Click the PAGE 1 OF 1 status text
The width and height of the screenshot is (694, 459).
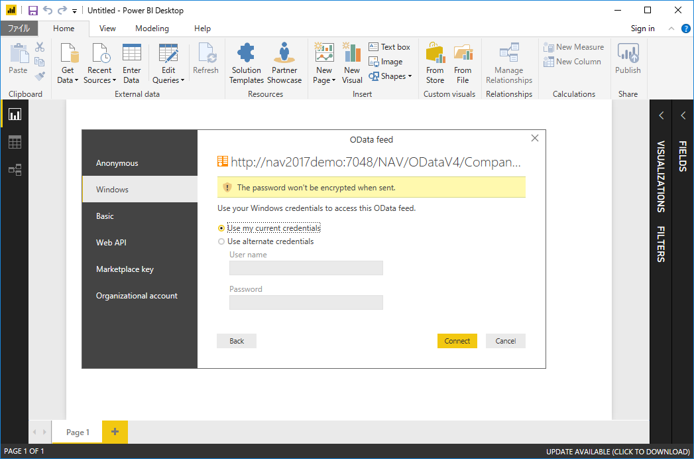tap(24, 452)
